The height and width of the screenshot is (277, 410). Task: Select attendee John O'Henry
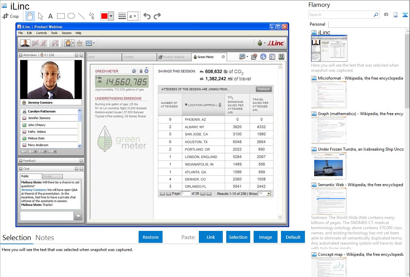(x=49, y=125)
